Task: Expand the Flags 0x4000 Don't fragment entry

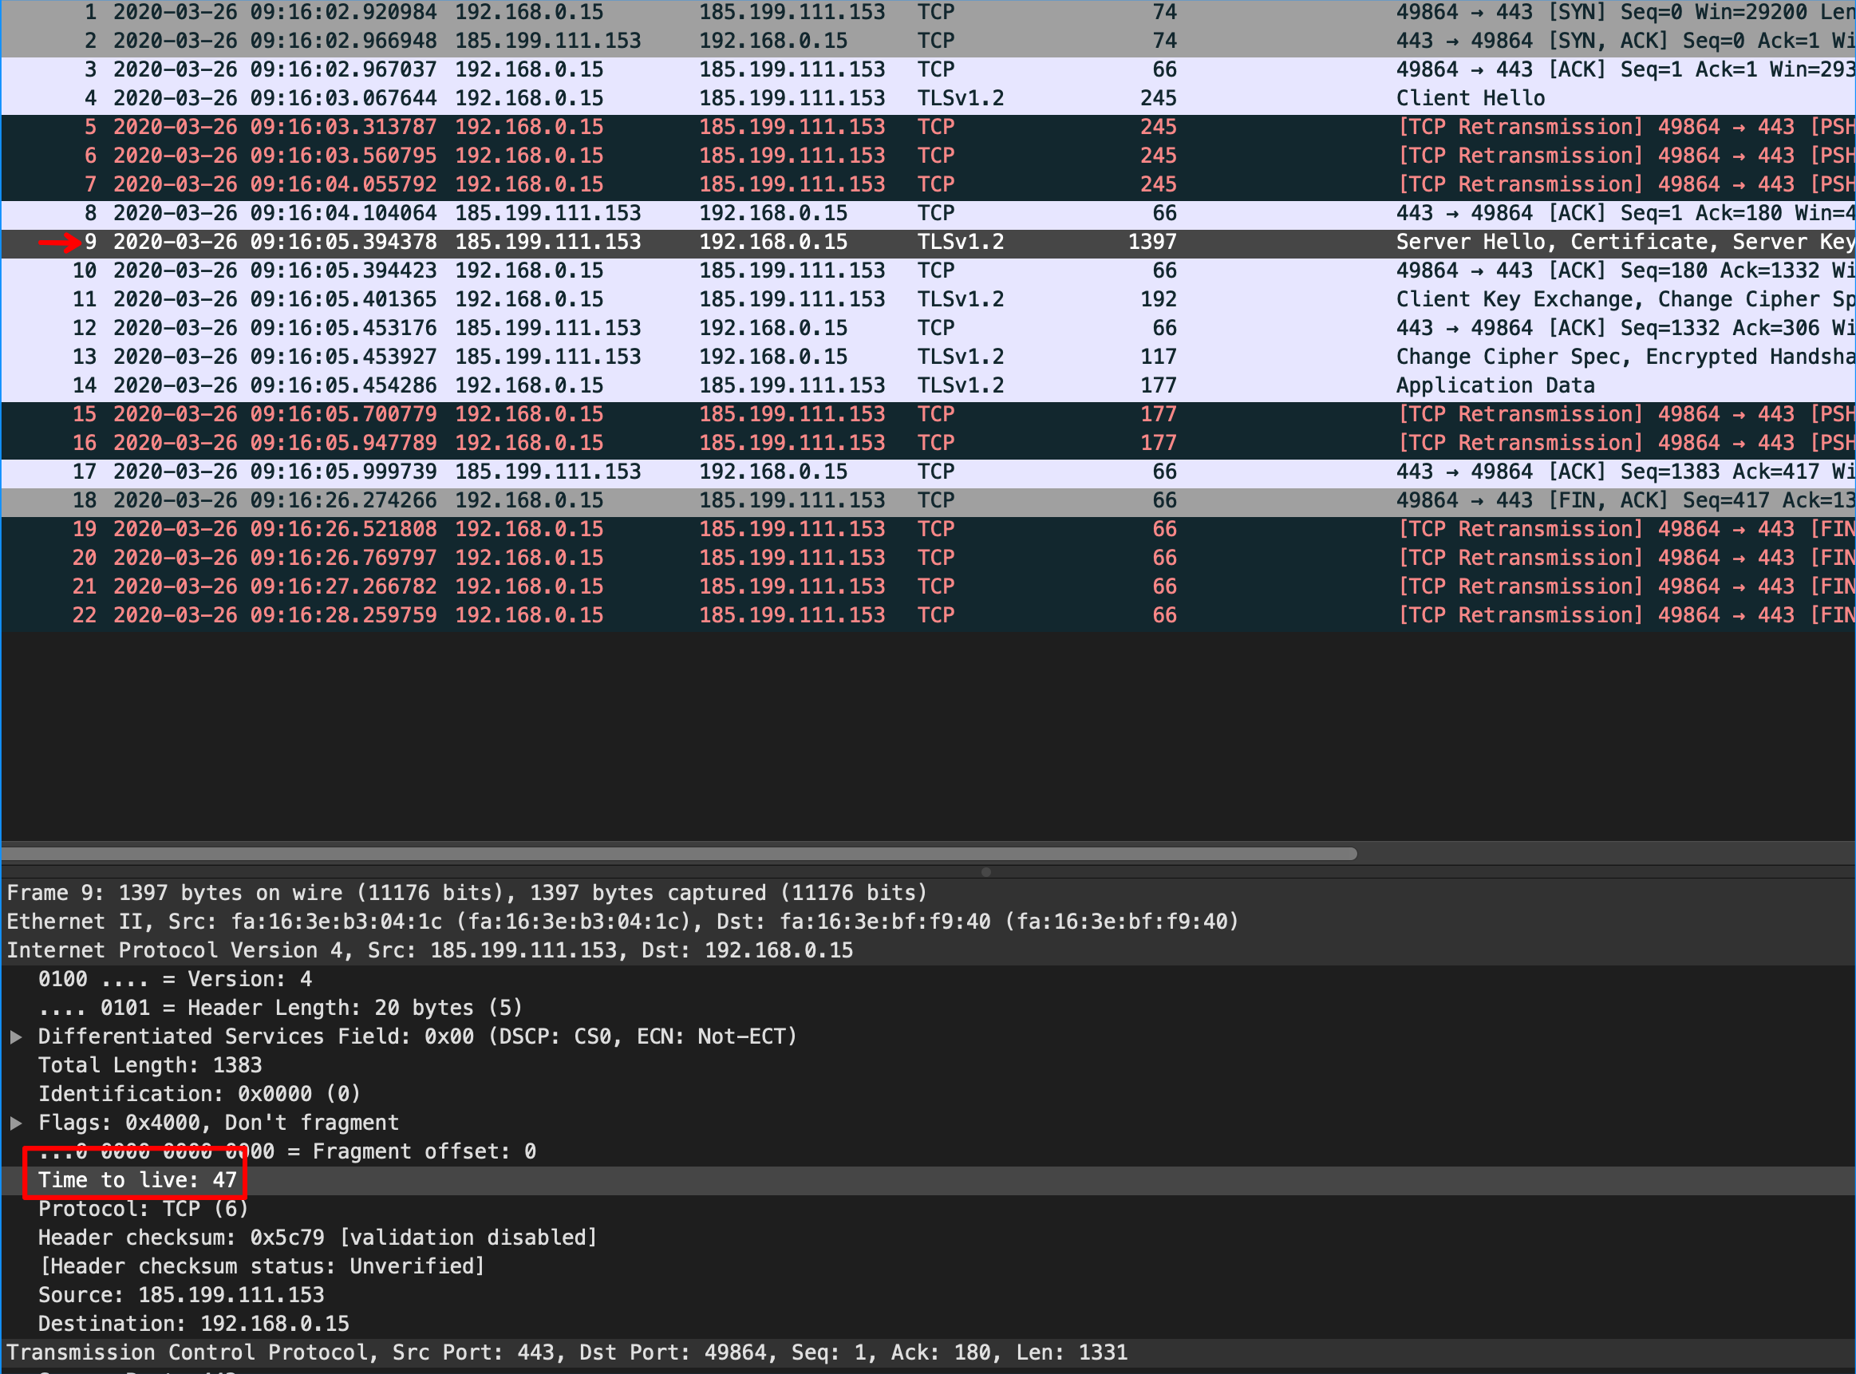Action: pos(16,1123)
